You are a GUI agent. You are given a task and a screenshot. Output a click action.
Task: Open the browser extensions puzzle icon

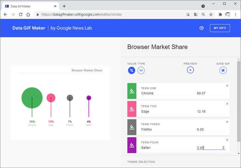[220, 14]
